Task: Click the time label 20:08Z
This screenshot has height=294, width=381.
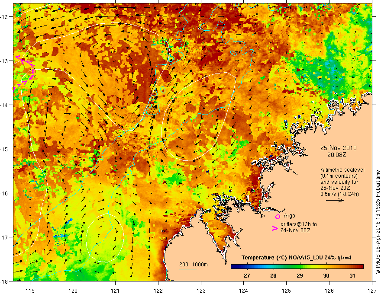Action: [x=336, y=155]
